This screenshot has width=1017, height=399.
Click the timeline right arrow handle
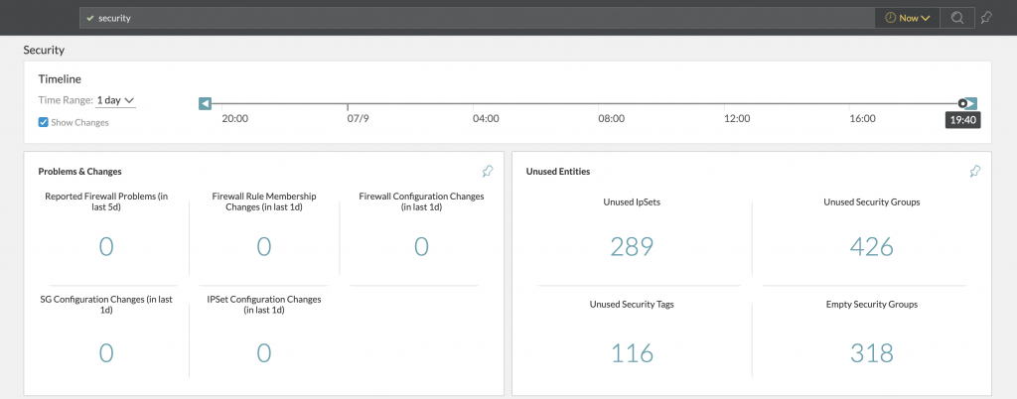(972, 103)
